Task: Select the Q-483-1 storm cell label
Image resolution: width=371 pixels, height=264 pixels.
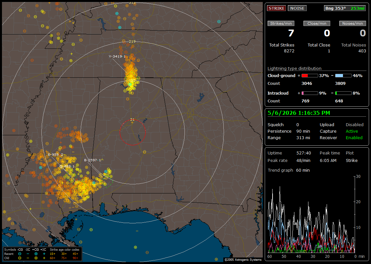Action: pyautogui.click(x=67, y=166)
